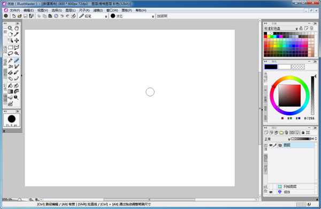Pick the move layer tool
Image resolution: width=321 pixels, height=209 pixels.
coord(17,41)
